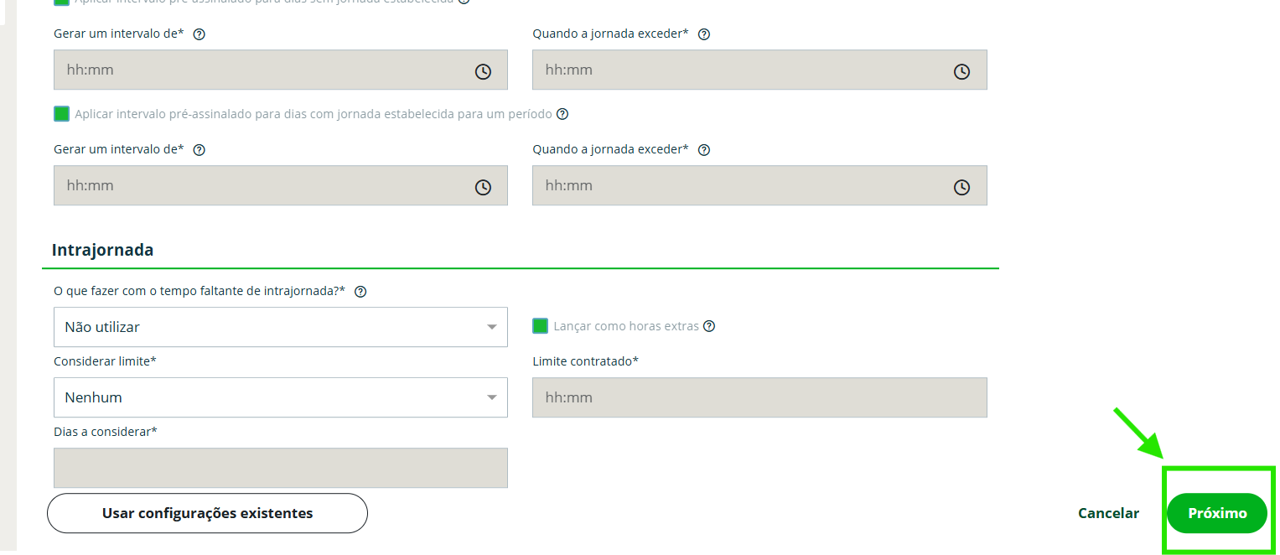Click help icon next to 'Lançar como horas extras'
The image size is (1280, 555).
709,326
